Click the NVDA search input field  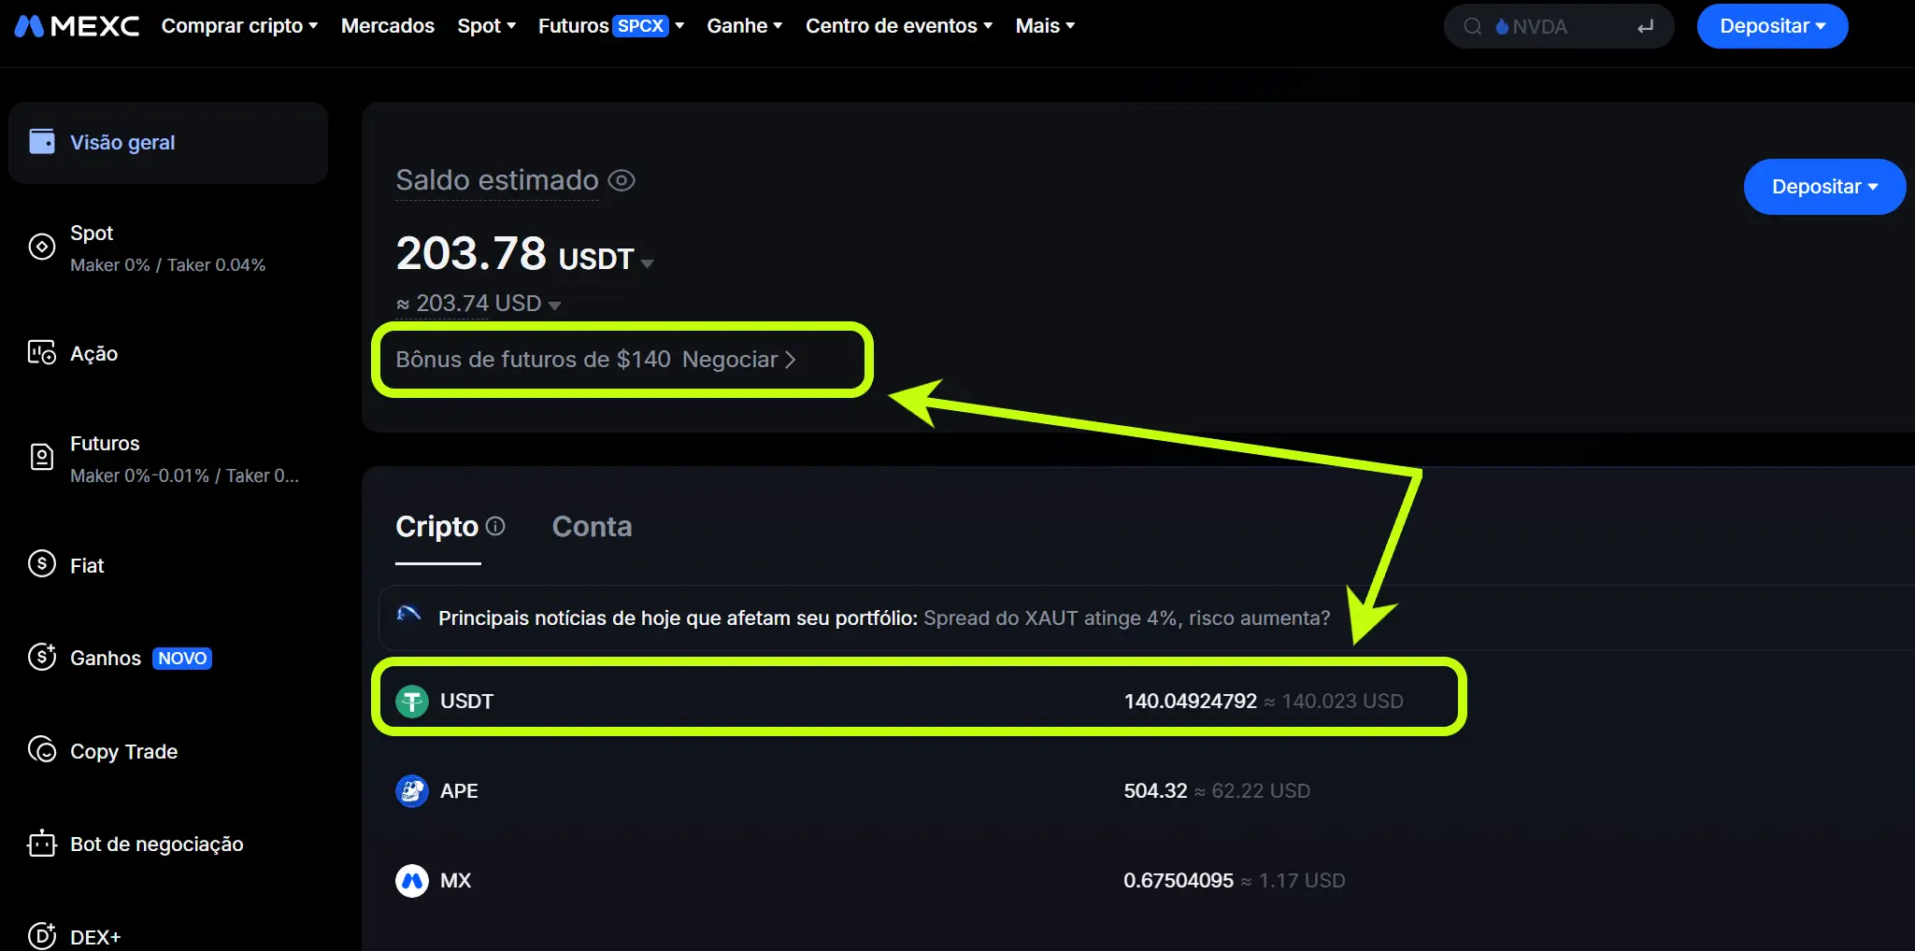[x=1559, y=26]
